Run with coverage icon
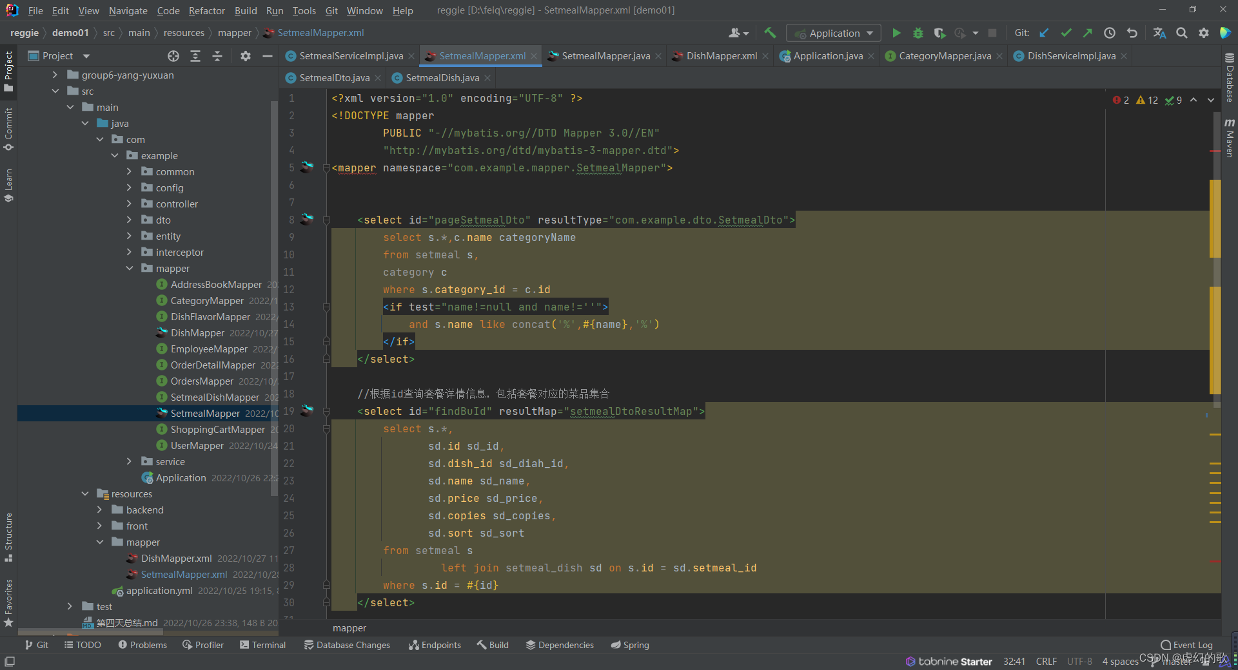Screen dimensions: 1238x670 [939, 33]
